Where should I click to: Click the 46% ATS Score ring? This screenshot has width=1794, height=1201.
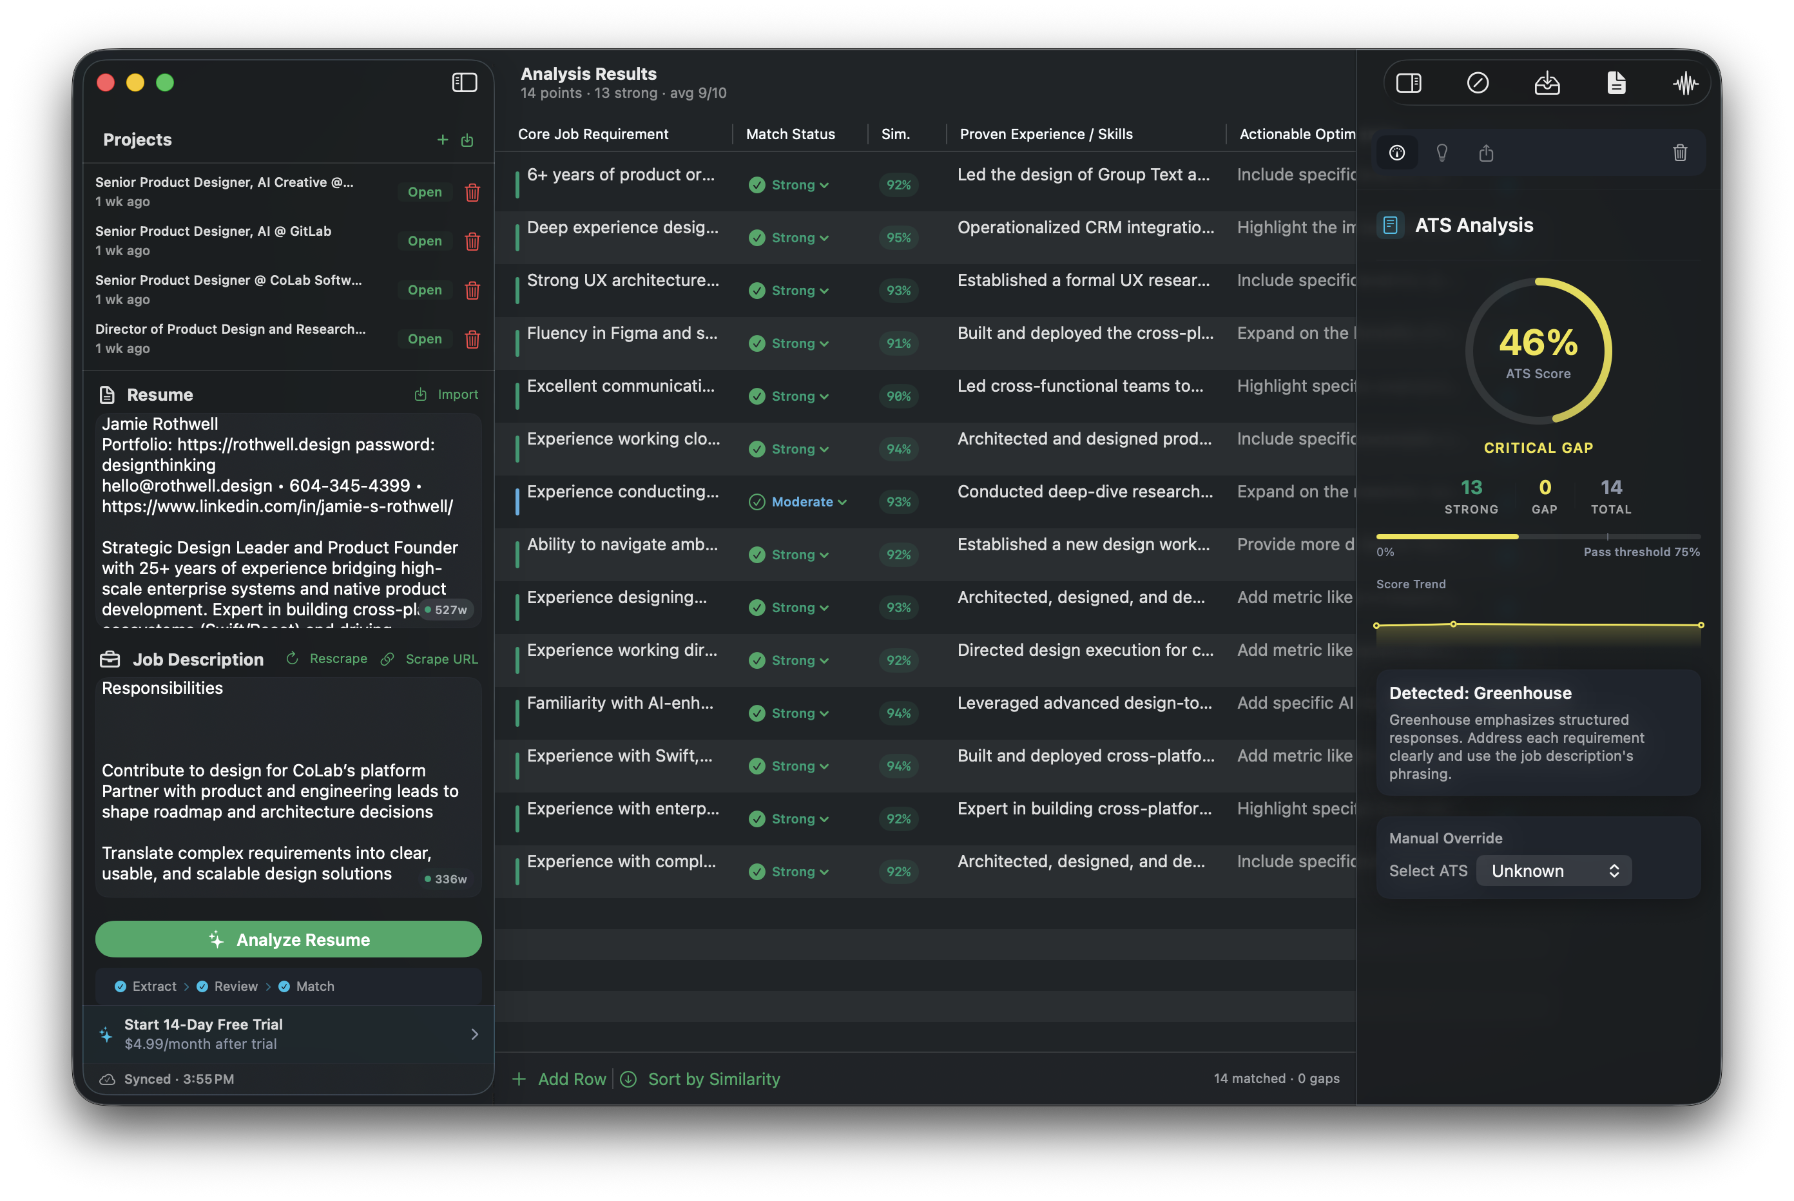point(1538,351)
